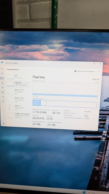Viewport: 109px width, 194px height.
Task: Open the Users page icon in sidebar
Action: 3,92
